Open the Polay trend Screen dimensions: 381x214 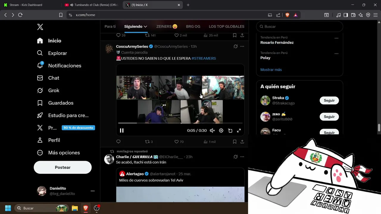click(x=266, y=58)
